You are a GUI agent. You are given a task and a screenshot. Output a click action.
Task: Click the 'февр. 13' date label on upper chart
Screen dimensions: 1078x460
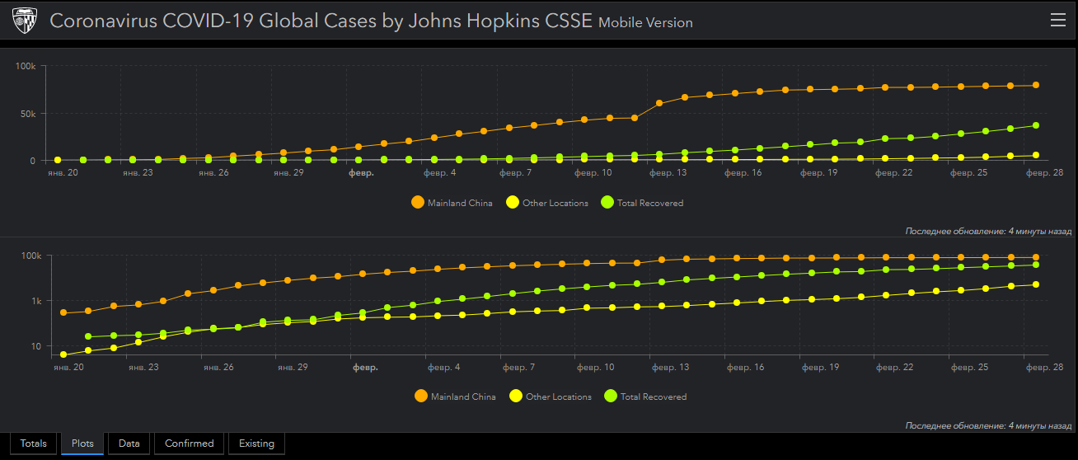coord(668,173)
